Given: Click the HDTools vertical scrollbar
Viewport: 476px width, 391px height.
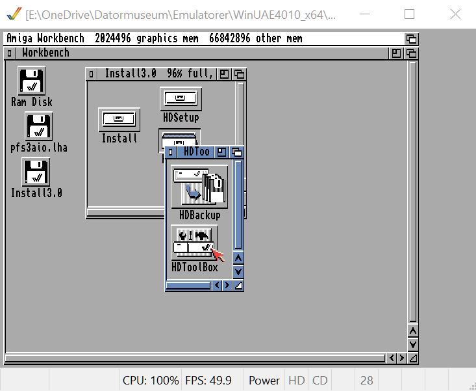Looking at the screenshot, I should [238, 205].
